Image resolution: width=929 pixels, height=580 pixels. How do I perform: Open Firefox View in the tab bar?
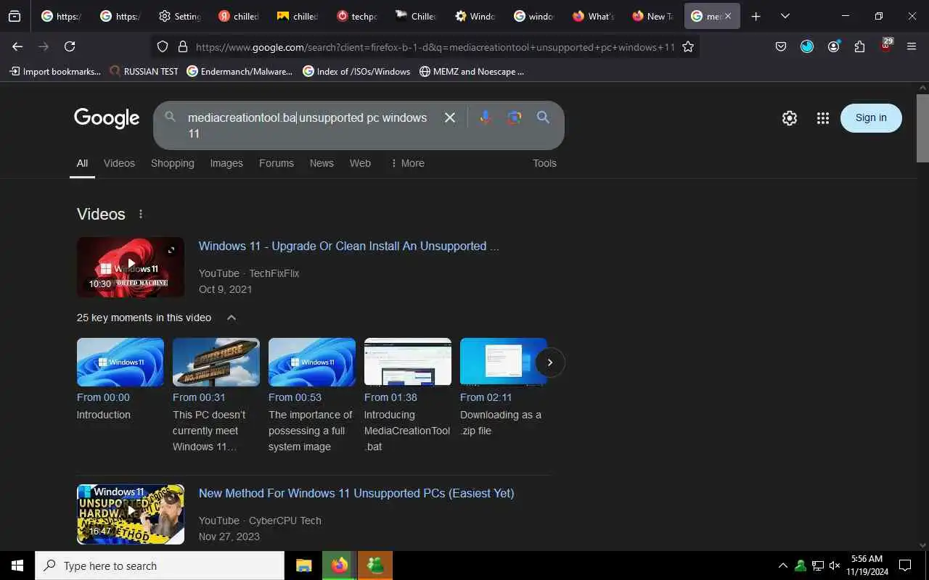(x=15, y=16)
